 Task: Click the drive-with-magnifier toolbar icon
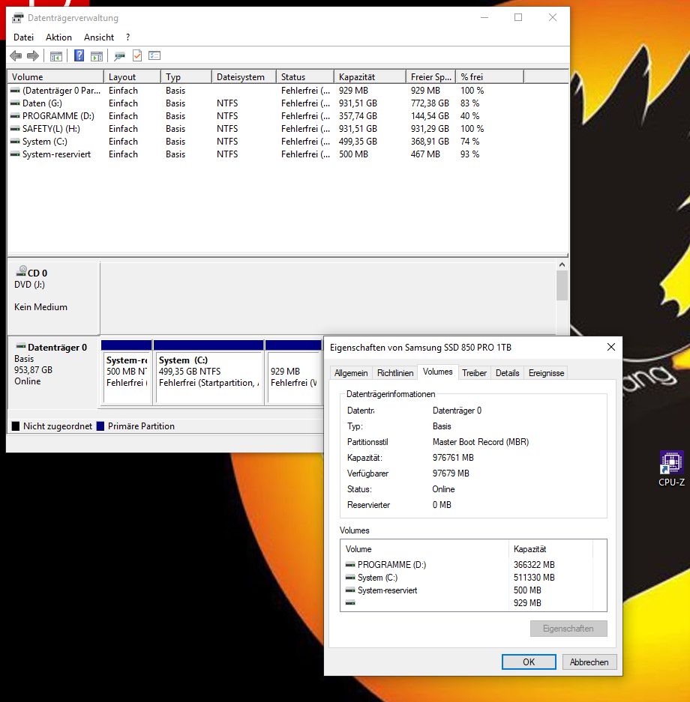pos(119,56)
